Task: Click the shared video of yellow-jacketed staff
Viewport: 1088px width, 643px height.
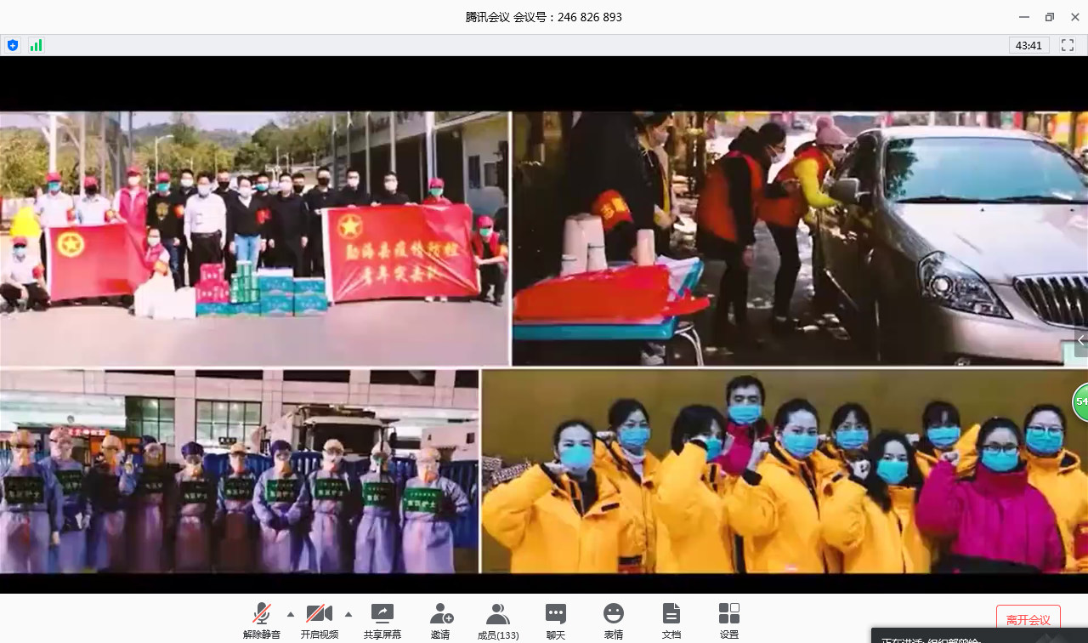Action: (x=782, y=472)
